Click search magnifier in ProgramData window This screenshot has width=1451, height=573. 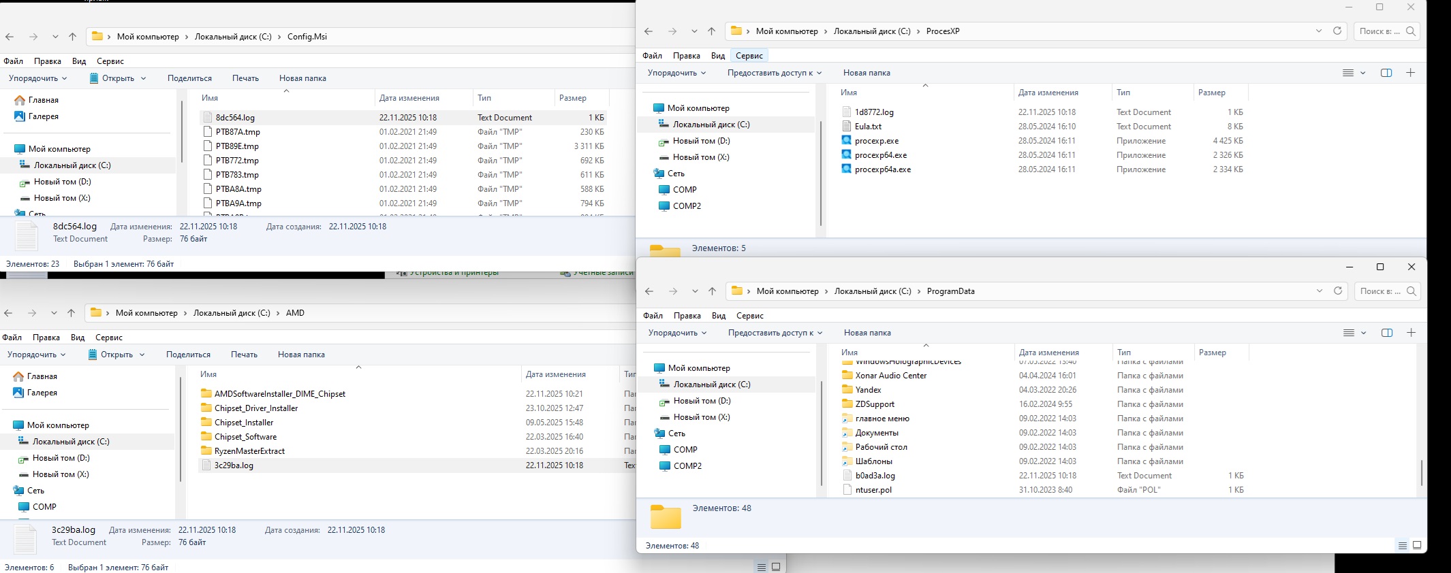tap(1411, 291)
